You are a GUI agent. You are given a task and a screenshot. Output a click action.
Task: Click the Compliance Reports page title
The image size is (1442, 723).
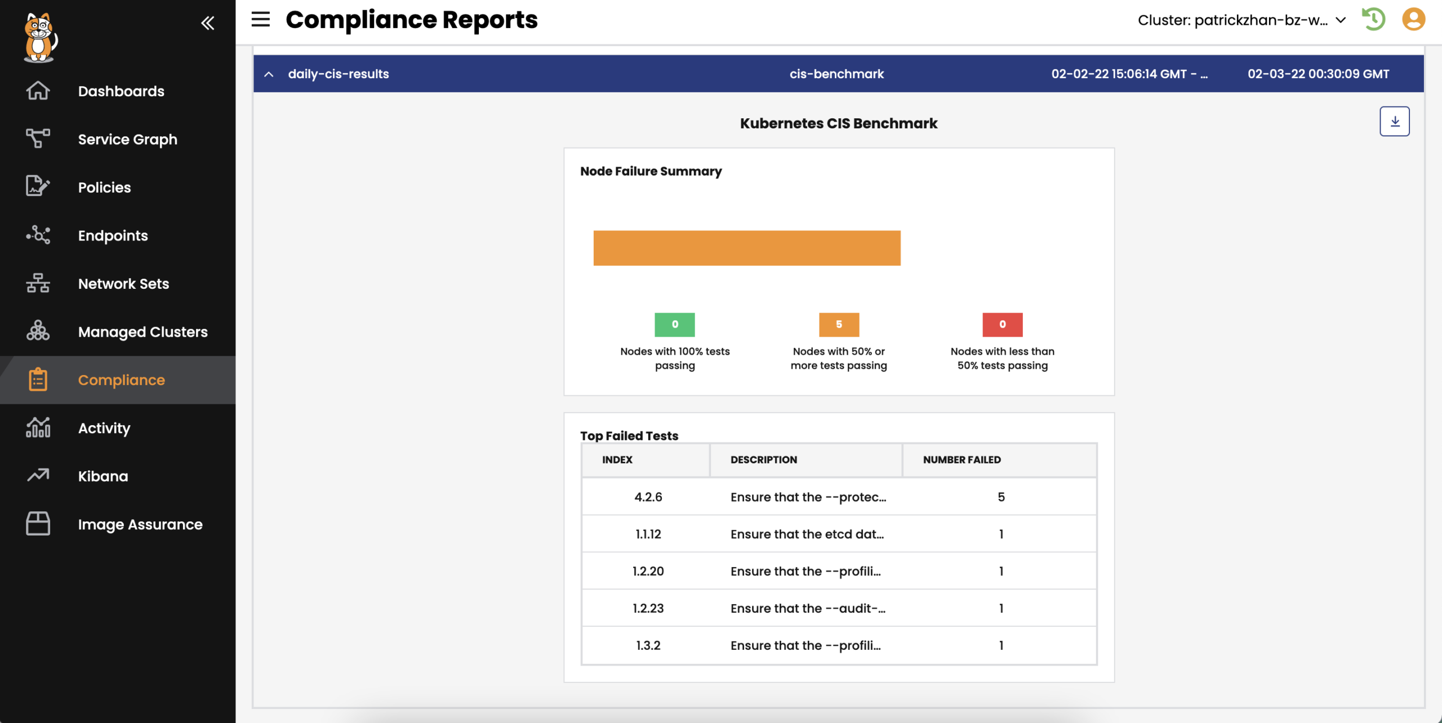click(x=412, y=20)
